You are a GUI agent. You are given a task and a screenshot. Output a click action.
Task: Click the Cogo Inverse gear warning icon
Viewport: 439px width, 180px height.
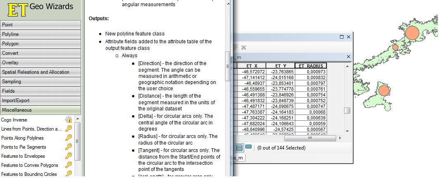click(x=69, y=120)
